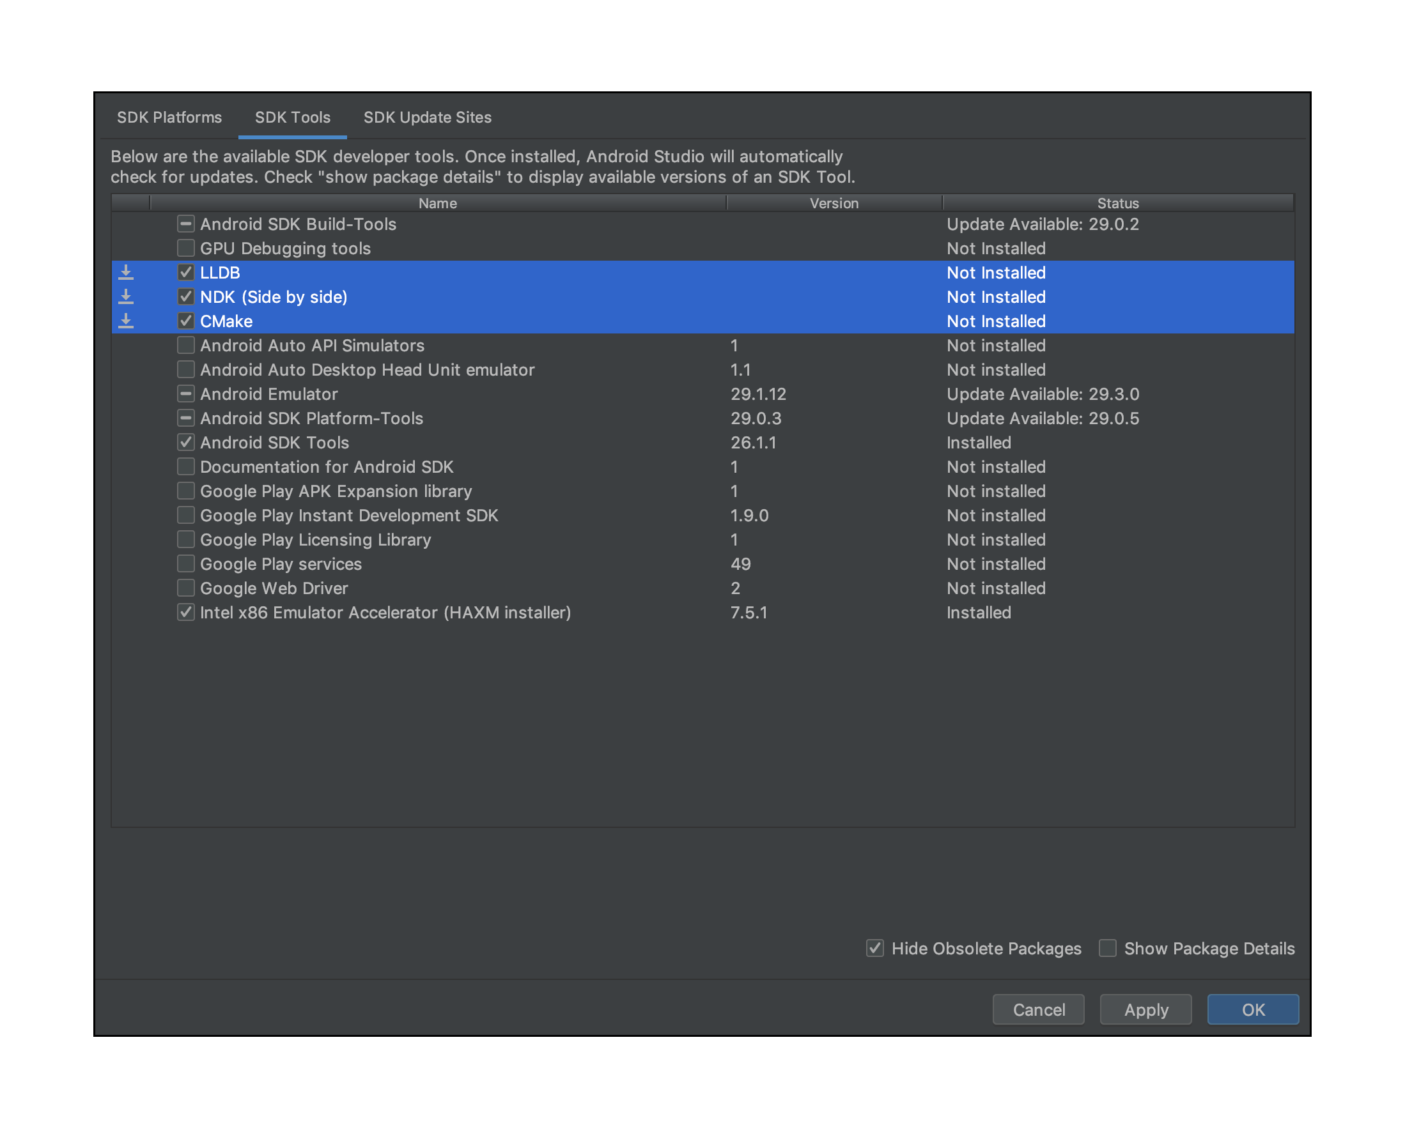Check Google Play services package
This screenshot has width=1405, height=1132.
pos(186,564)
